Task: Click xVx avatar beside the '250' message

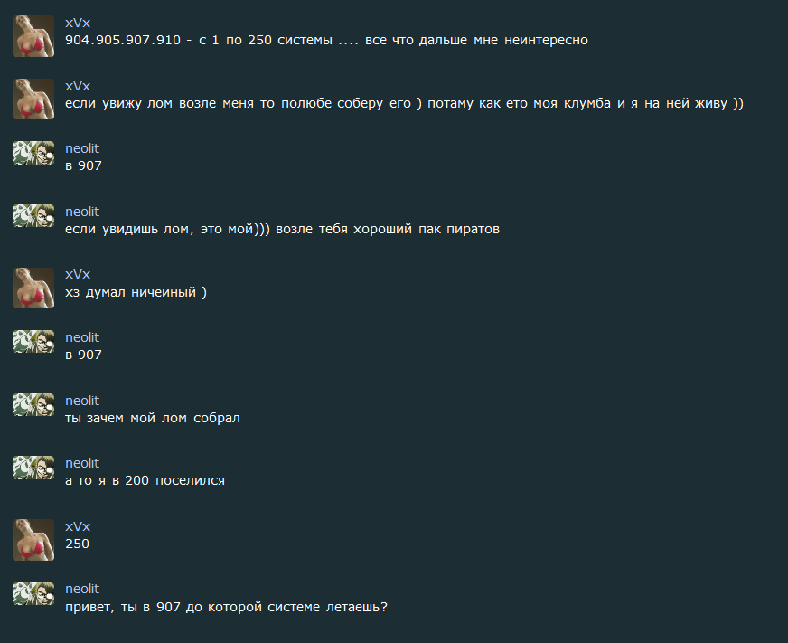Action: [33, 540]
